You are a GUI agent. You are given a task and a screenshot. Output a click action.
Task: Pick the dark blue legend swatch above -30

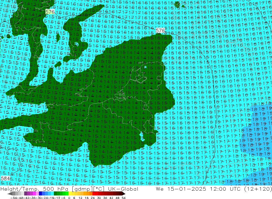(41, 194)
